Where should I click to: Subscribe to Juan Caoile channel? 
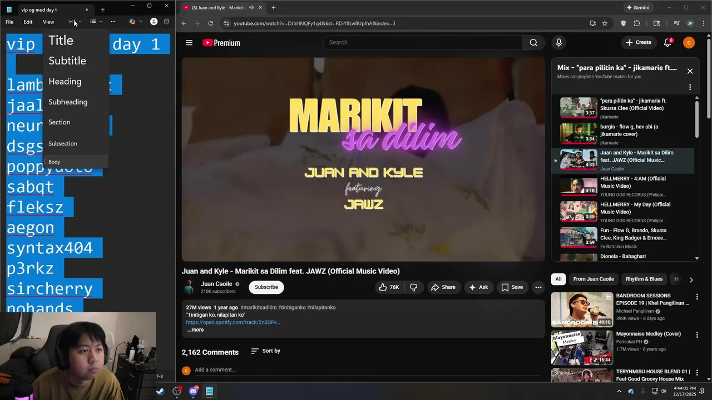click(266, 287)
